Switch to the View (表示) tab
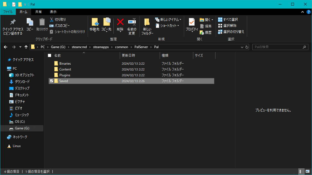Image resolution: width=312 pixels, height=175 pixels. pos(53,12)
